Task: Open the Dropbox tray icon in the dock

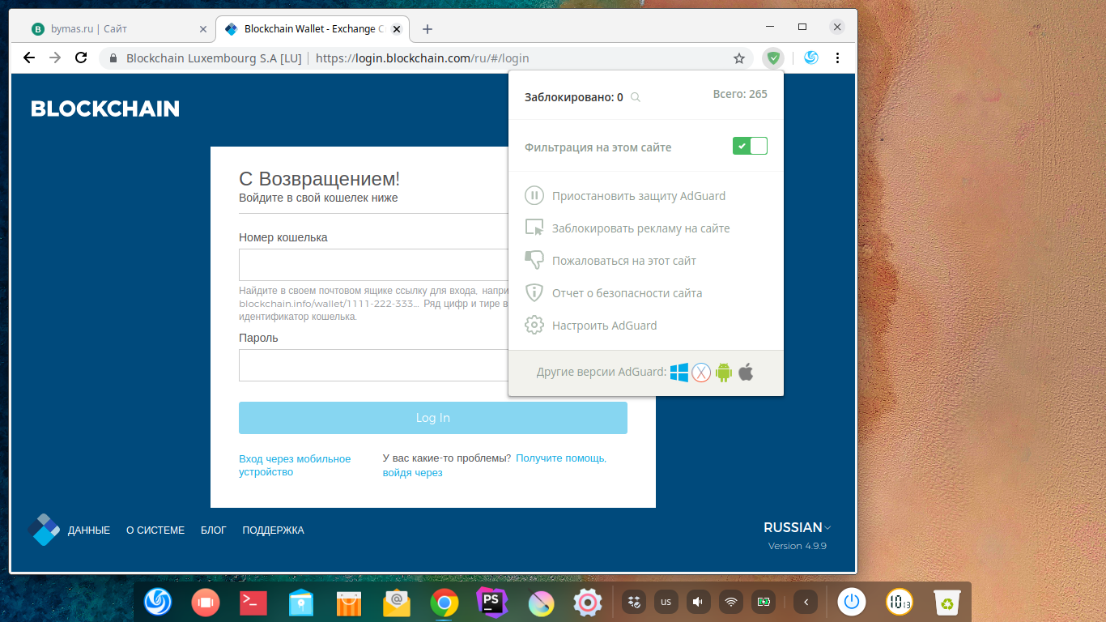Action: (x=633, y=602)
